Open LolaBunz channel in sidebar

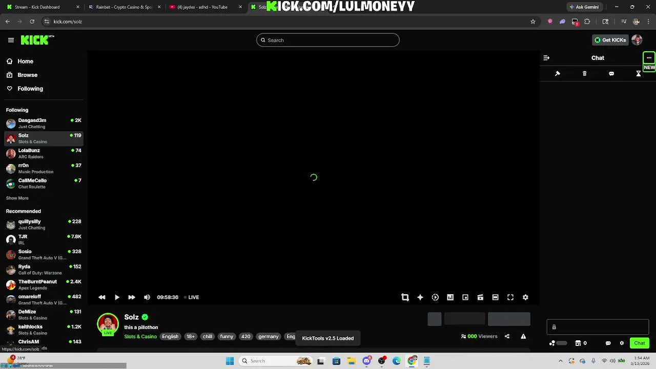tap(44, 153)
